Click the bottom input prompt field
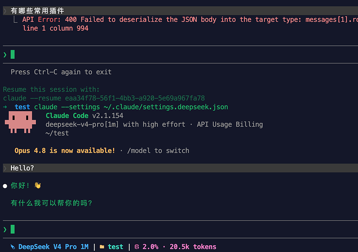Viewport: 358px width, 252px height. pyautogui.click(x=181, y=229)
